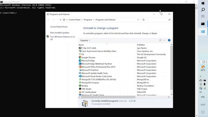Viewport: 208px width, 117px height.
Task: Expand the chevron after Programs breadcrumb
Action: pos(94,20)
